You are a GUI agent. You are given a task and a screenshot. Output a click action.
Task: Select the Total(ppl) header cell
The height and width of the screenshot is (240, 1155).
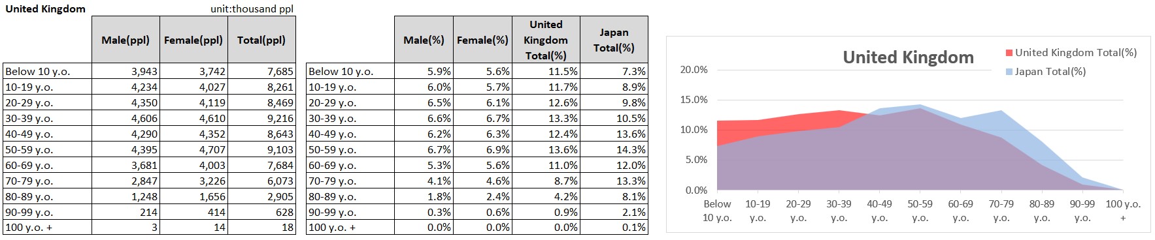[261, 40]
